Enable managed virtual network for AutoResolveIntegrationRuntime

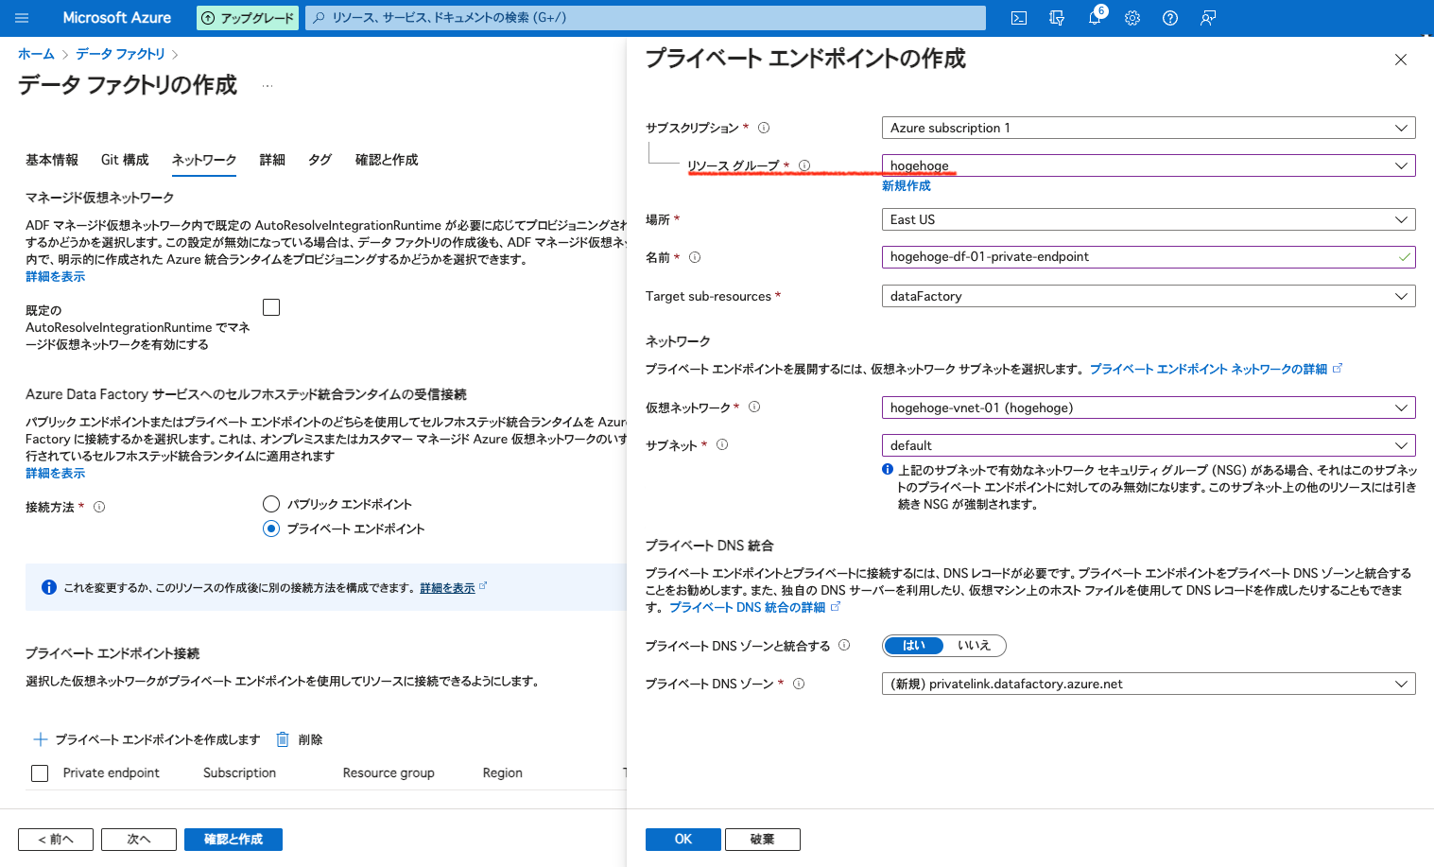(271, 307)
